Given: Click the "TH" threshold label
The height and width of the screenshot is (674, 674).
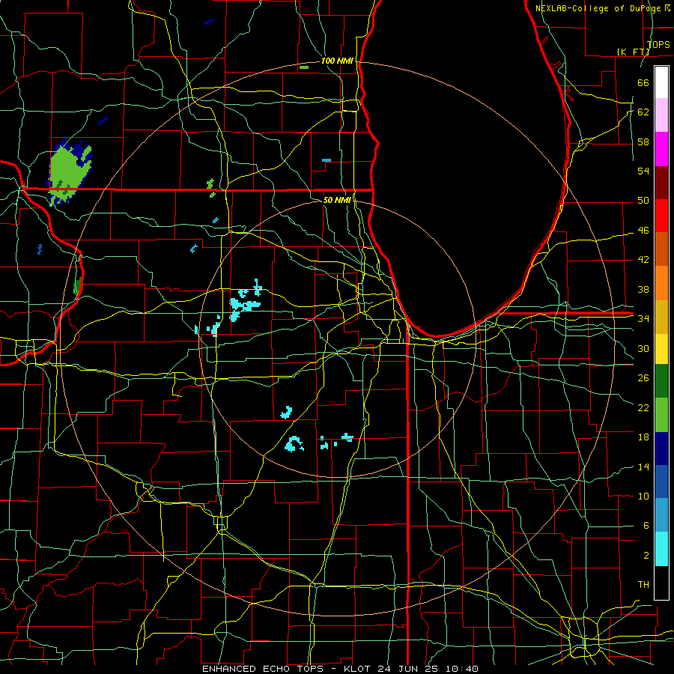Looking at the screenshot, I should coord(643,584).
